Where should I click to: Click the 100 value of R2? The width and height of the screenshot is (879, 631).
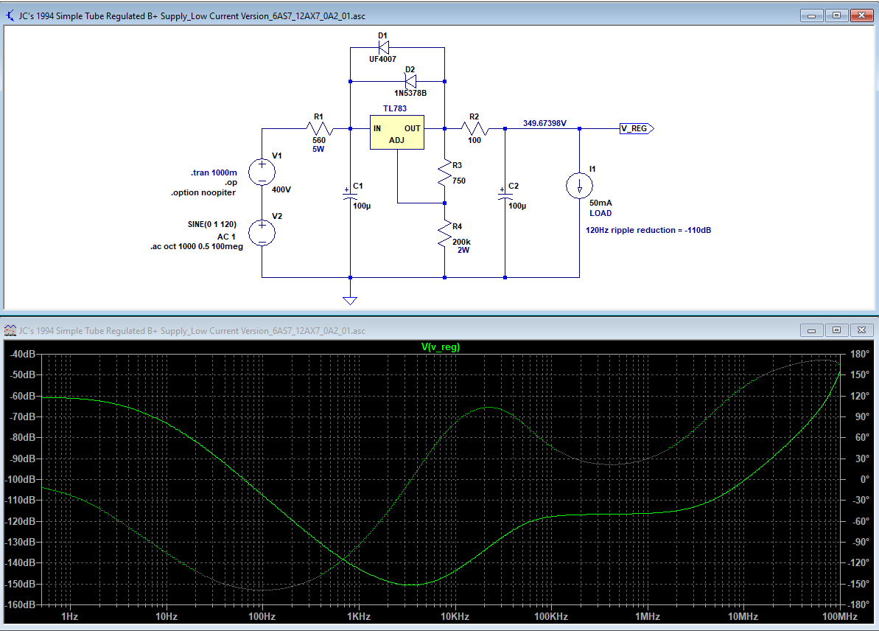[x=474, y=140]
